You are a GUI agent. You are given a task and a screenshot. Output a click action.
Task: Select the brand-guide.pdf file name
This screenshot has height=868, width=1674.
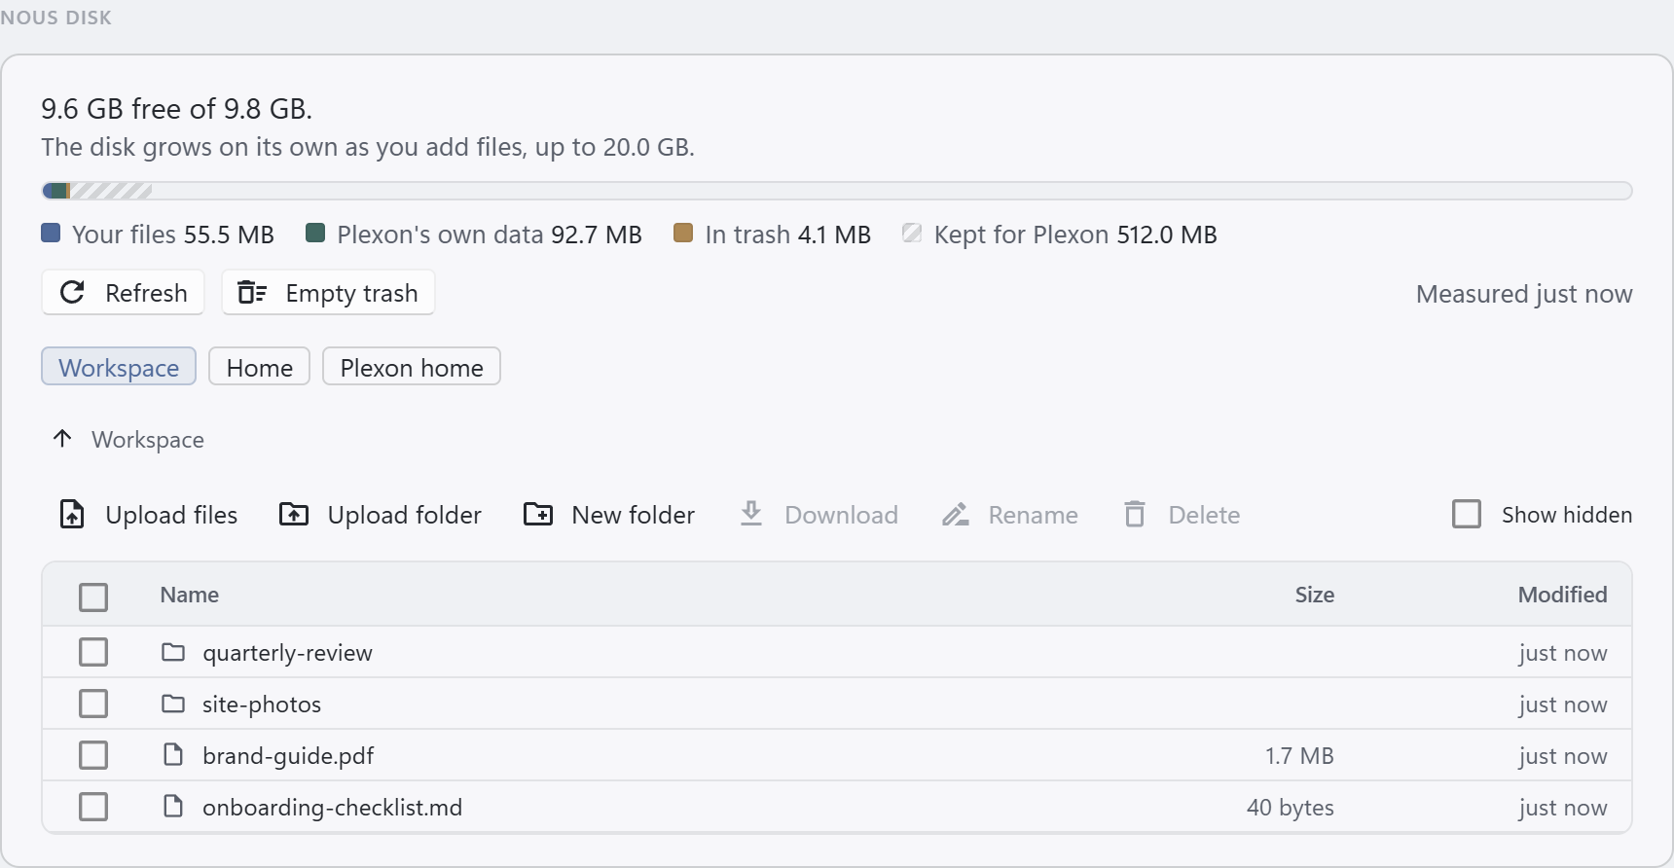[x=288, y=756]
